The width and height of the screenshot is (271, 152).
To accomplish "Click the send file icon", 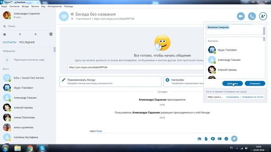I will tap(206, 139).
